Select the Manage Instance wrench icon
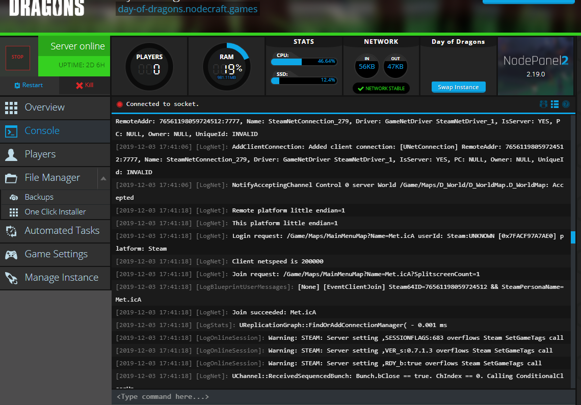 tap(12, 278)
